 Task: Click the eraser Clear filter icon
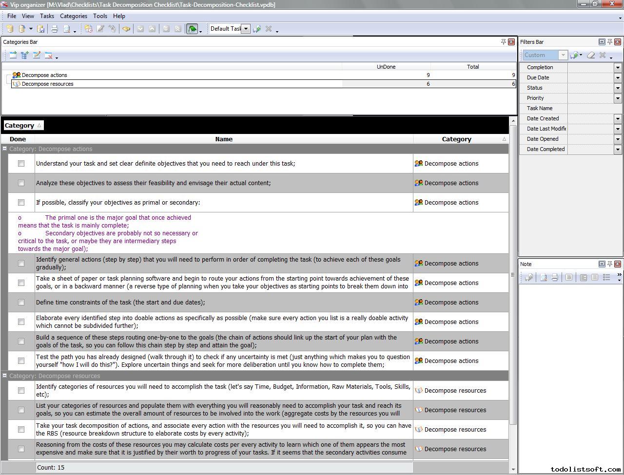tap(591, 56)
